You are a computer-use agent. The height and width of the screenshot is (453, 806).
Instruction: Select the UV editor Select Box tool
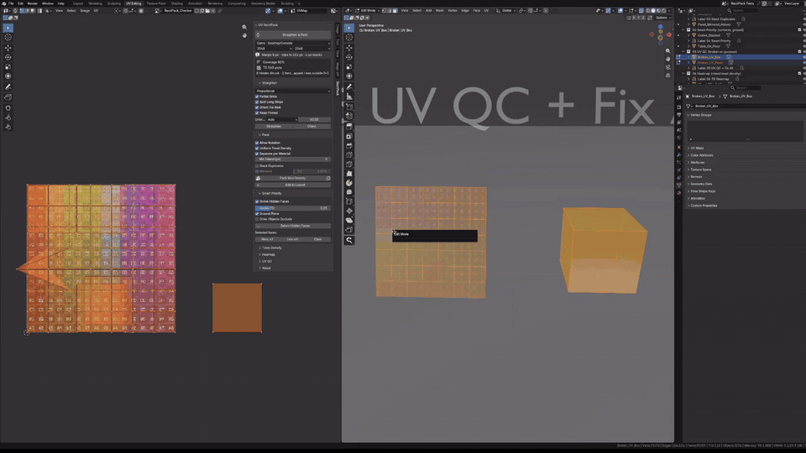(x=8, y=28)
